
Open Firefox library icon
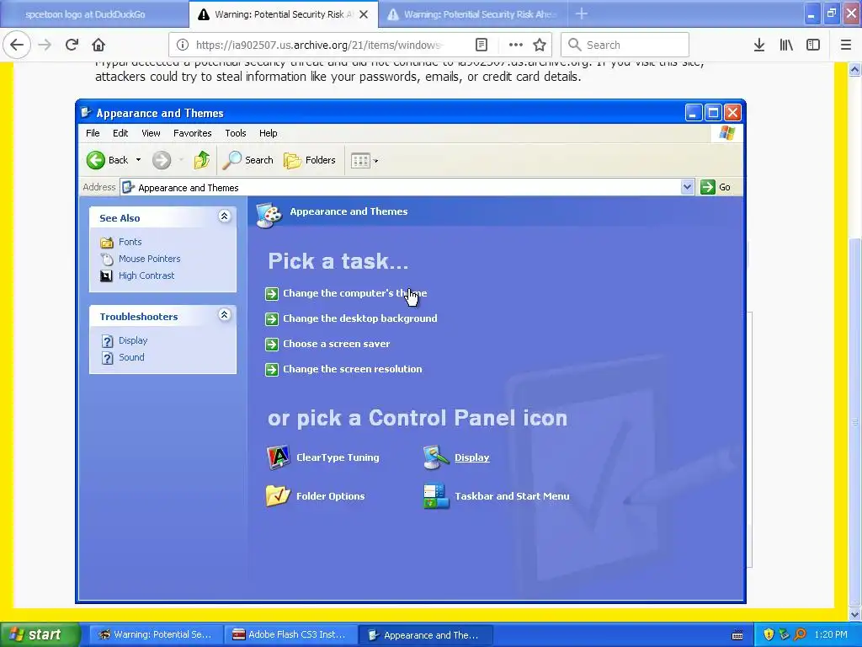[786, 45]
